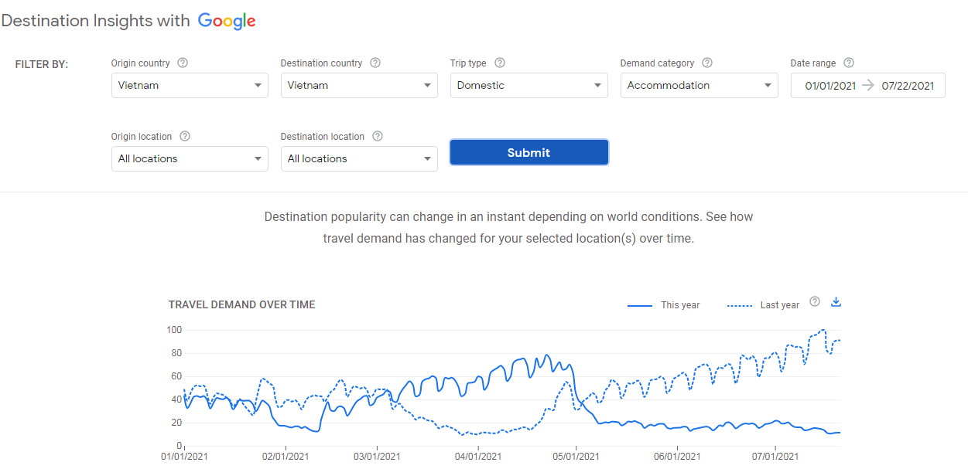The image size is (968, 469).
Task: Click the start date 01/01/2021 field
Action: coord(830,86)
